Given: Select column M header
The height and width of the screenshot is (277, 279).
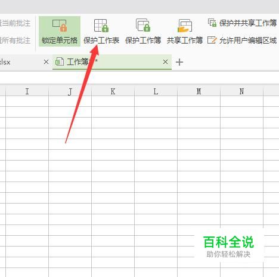Looking at the screenshot, I should click(199, 91).
